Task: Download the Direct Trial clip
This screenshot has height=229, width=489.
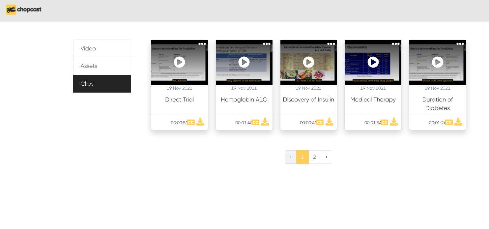Action: (200, 122)
